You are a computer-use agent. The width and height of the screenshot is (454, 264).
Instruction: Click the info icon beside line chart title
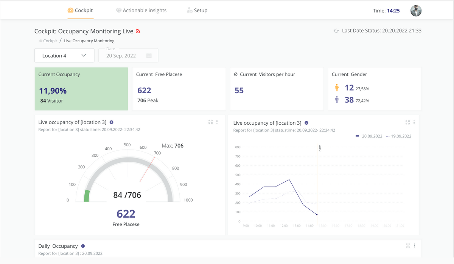click(306, 123)
